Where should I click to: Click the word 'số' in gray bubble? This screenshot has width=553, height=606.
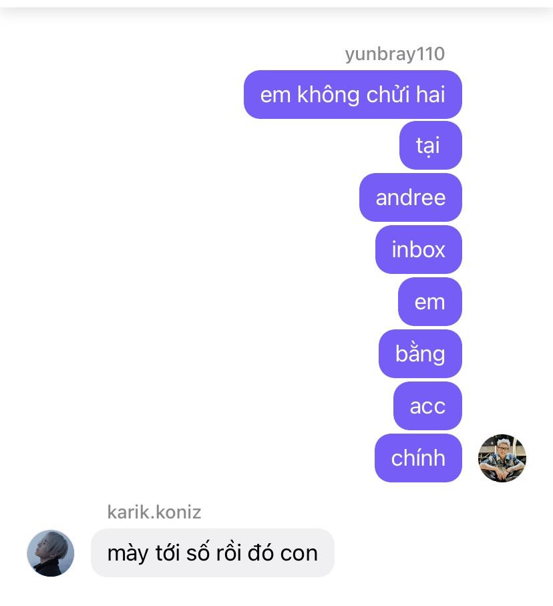tap(198, 553)
